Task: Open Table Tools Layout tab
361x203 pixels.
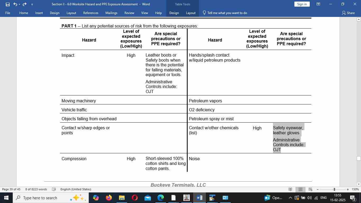Action: pyautogui.click(x=191, y=13)
